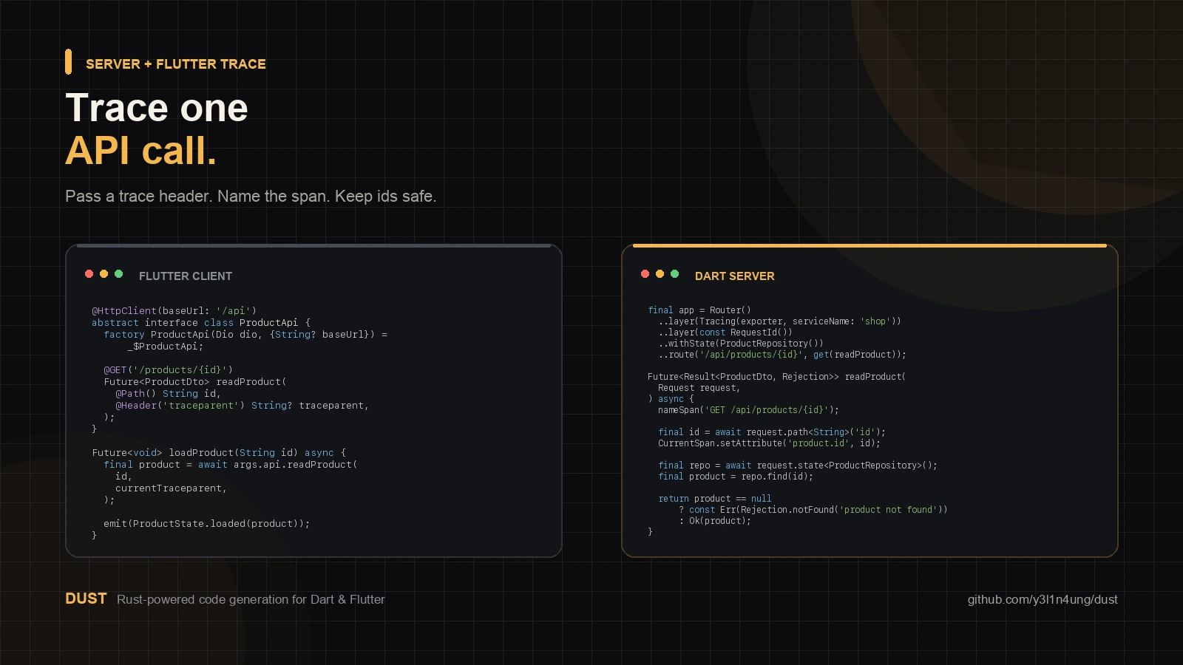
Task: Click the 'API call.' heading
Action: tap(141, 151)
